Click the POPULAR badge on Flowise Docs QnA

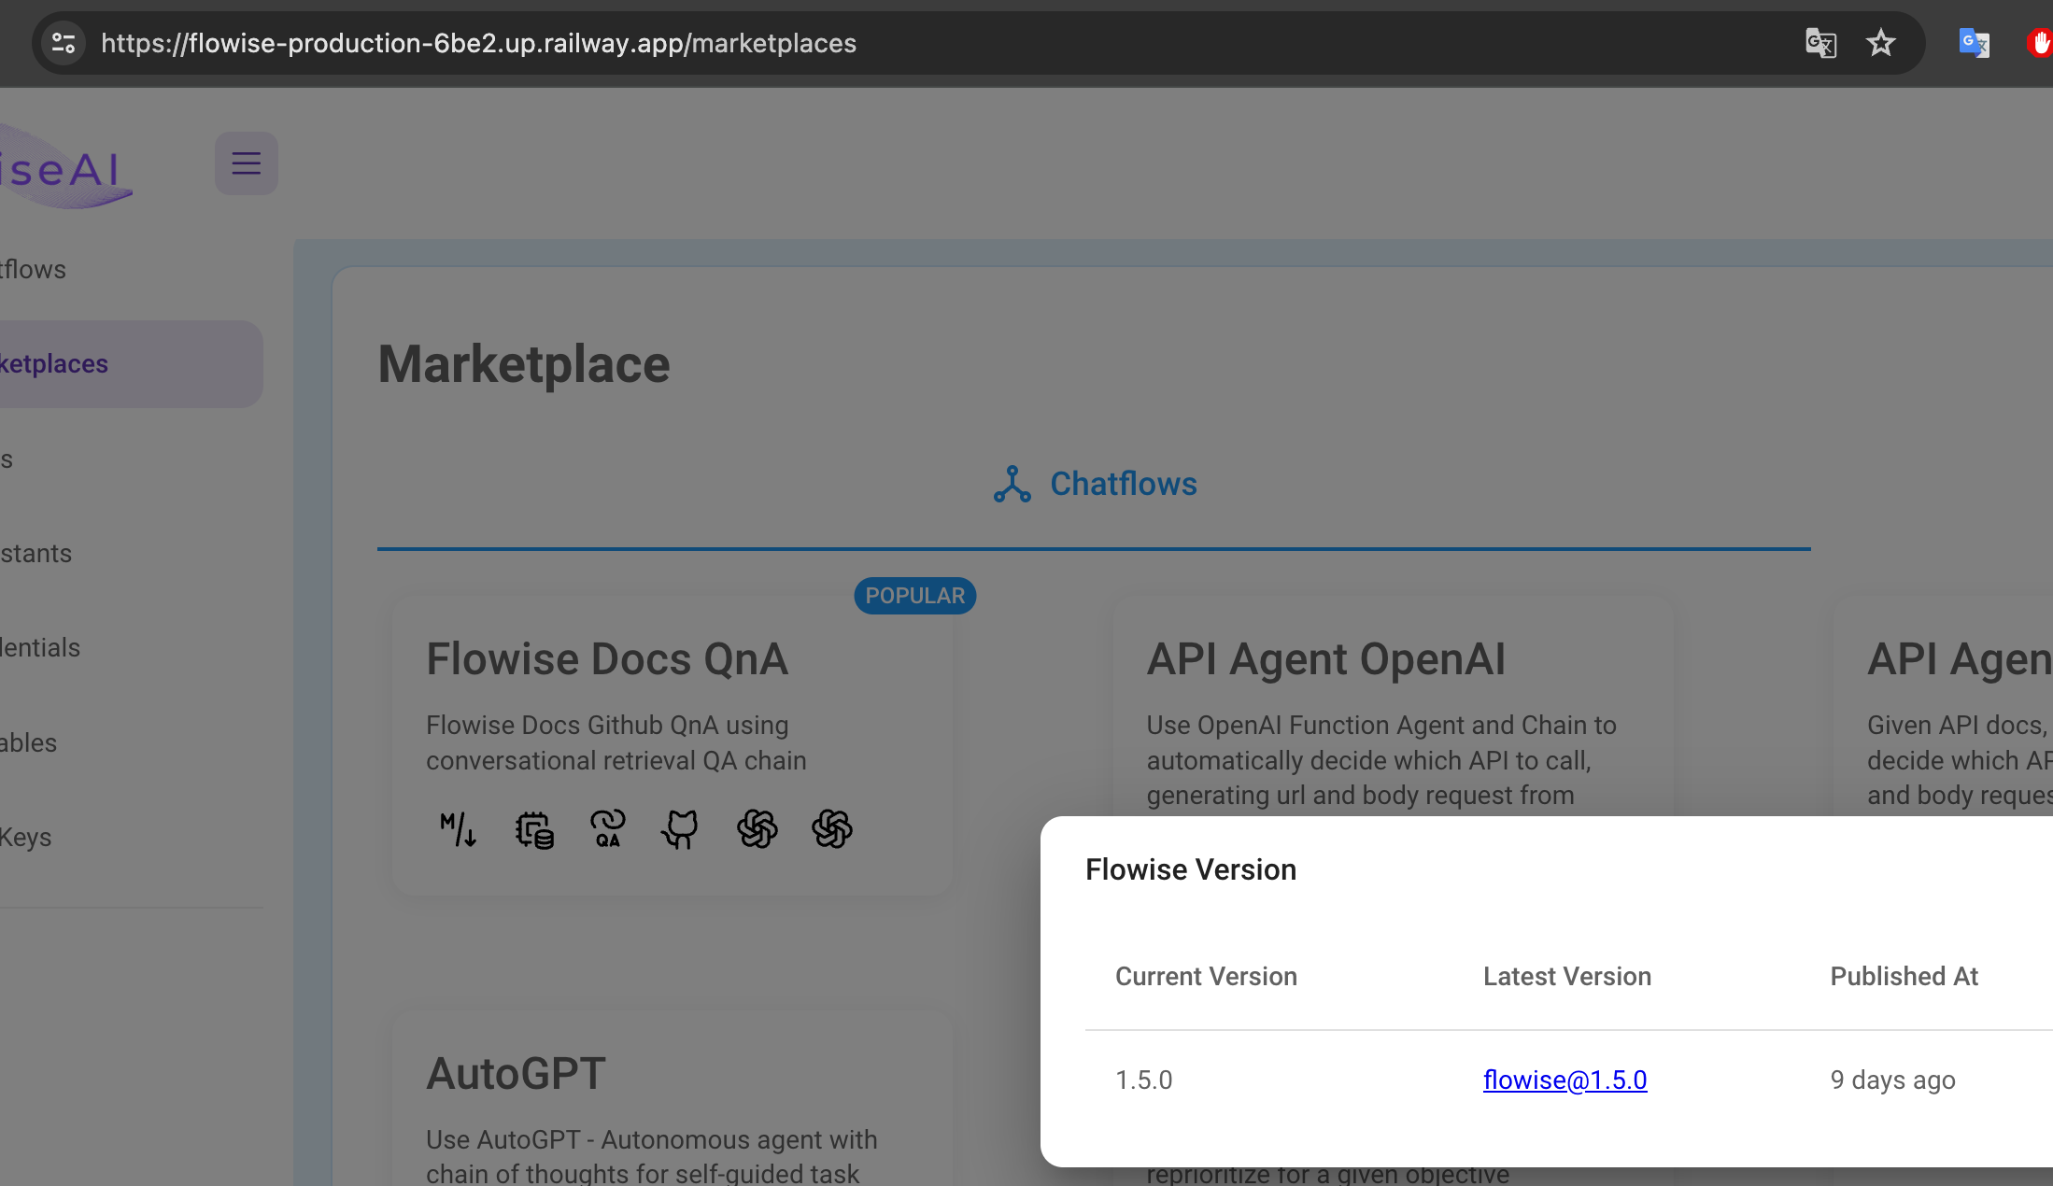pos(913,595)
